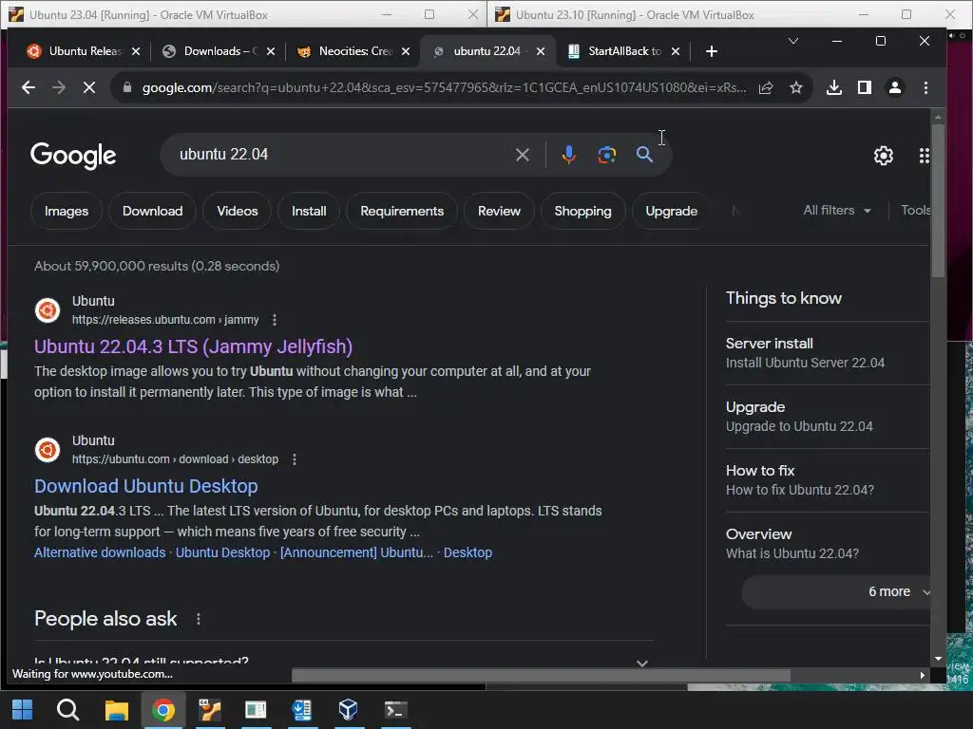Open Download Ubuntu Desktop link
973x729 pixels.
[145, 486]
